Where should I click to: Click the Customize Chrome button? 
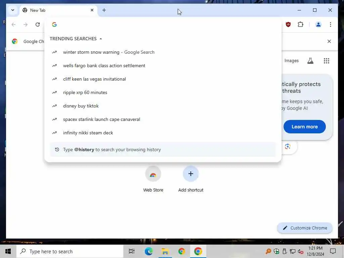[x=305, y=228]
